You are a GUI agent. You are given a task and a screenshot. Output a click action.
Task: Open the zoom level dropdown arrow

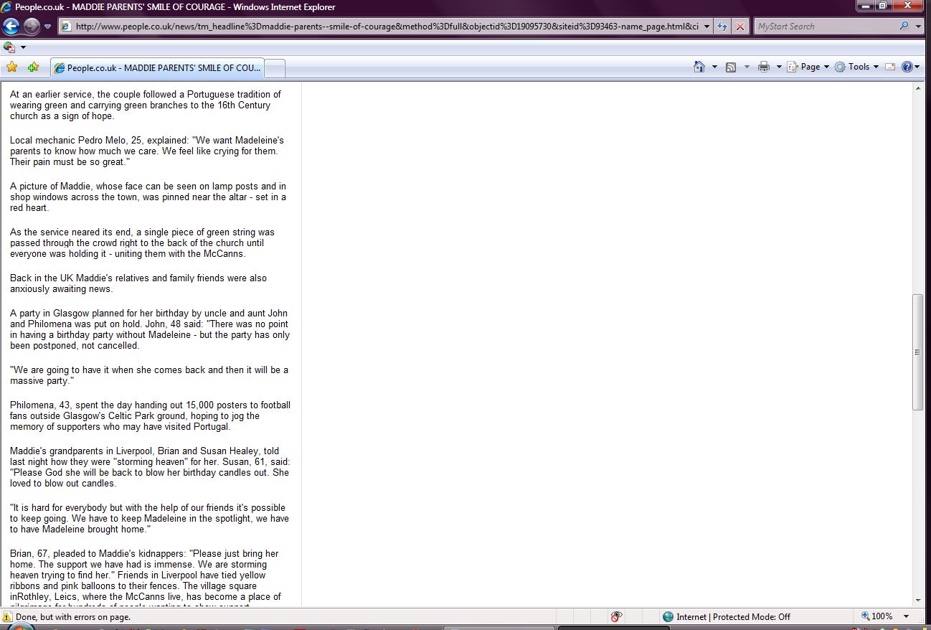(906, 616)
